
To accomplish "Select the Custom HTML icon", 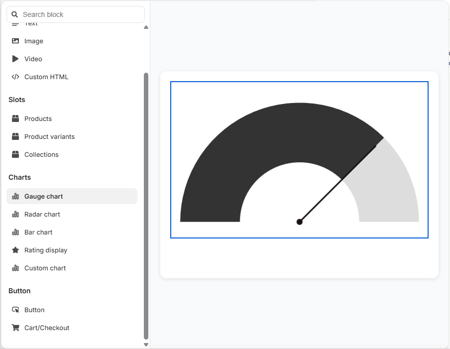I will coord(15,77).
